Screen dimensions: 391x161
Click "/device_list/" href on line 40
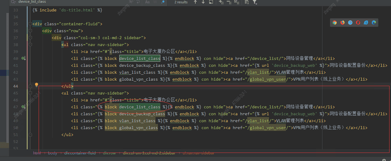266,58
